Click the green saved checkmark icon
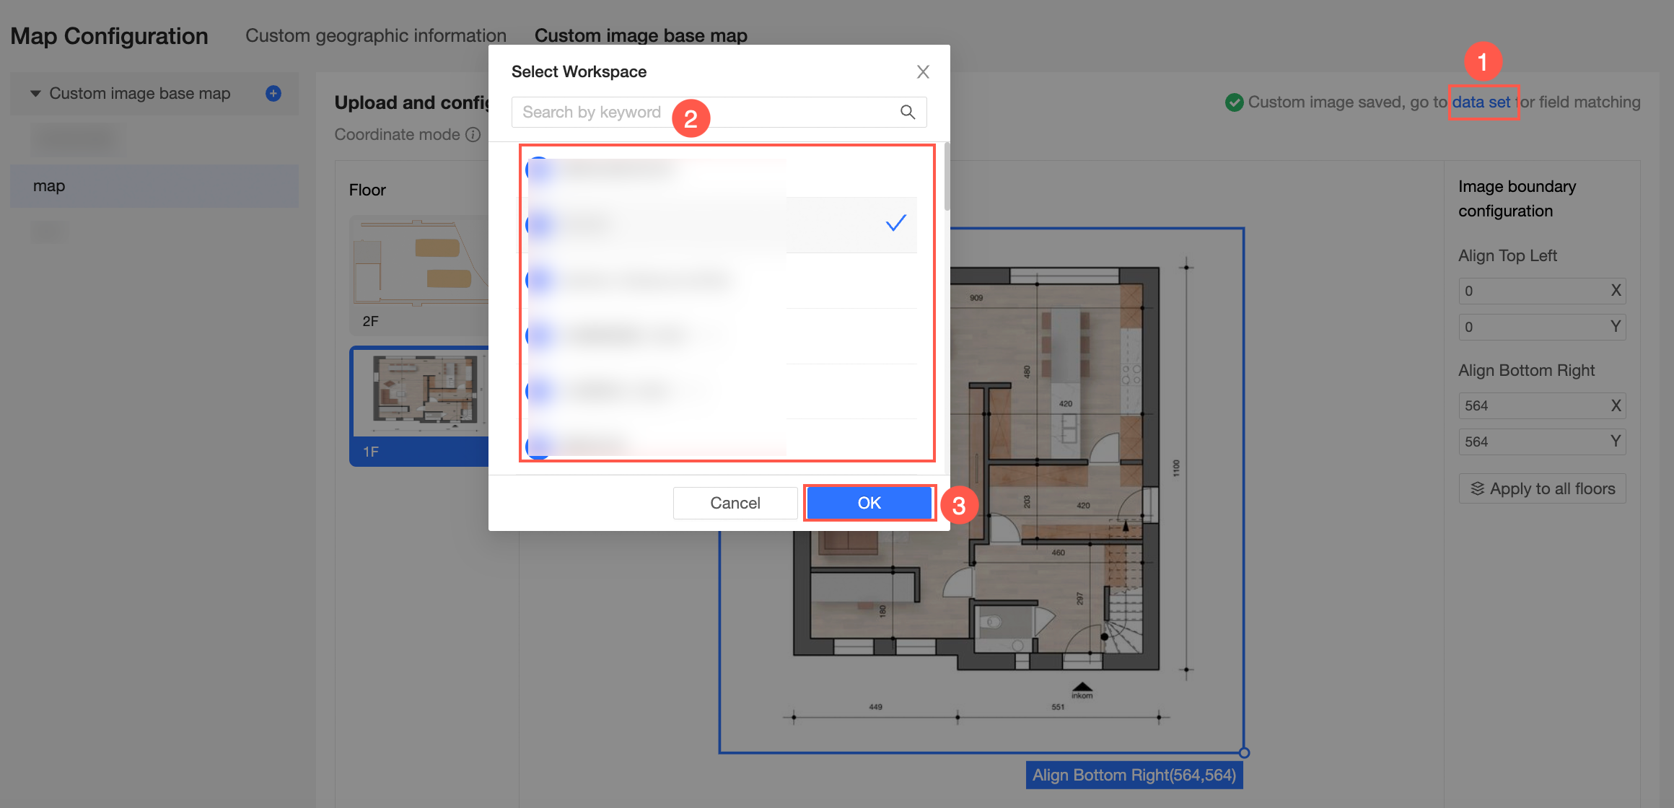1674x808 pixels. (1234, 102)
